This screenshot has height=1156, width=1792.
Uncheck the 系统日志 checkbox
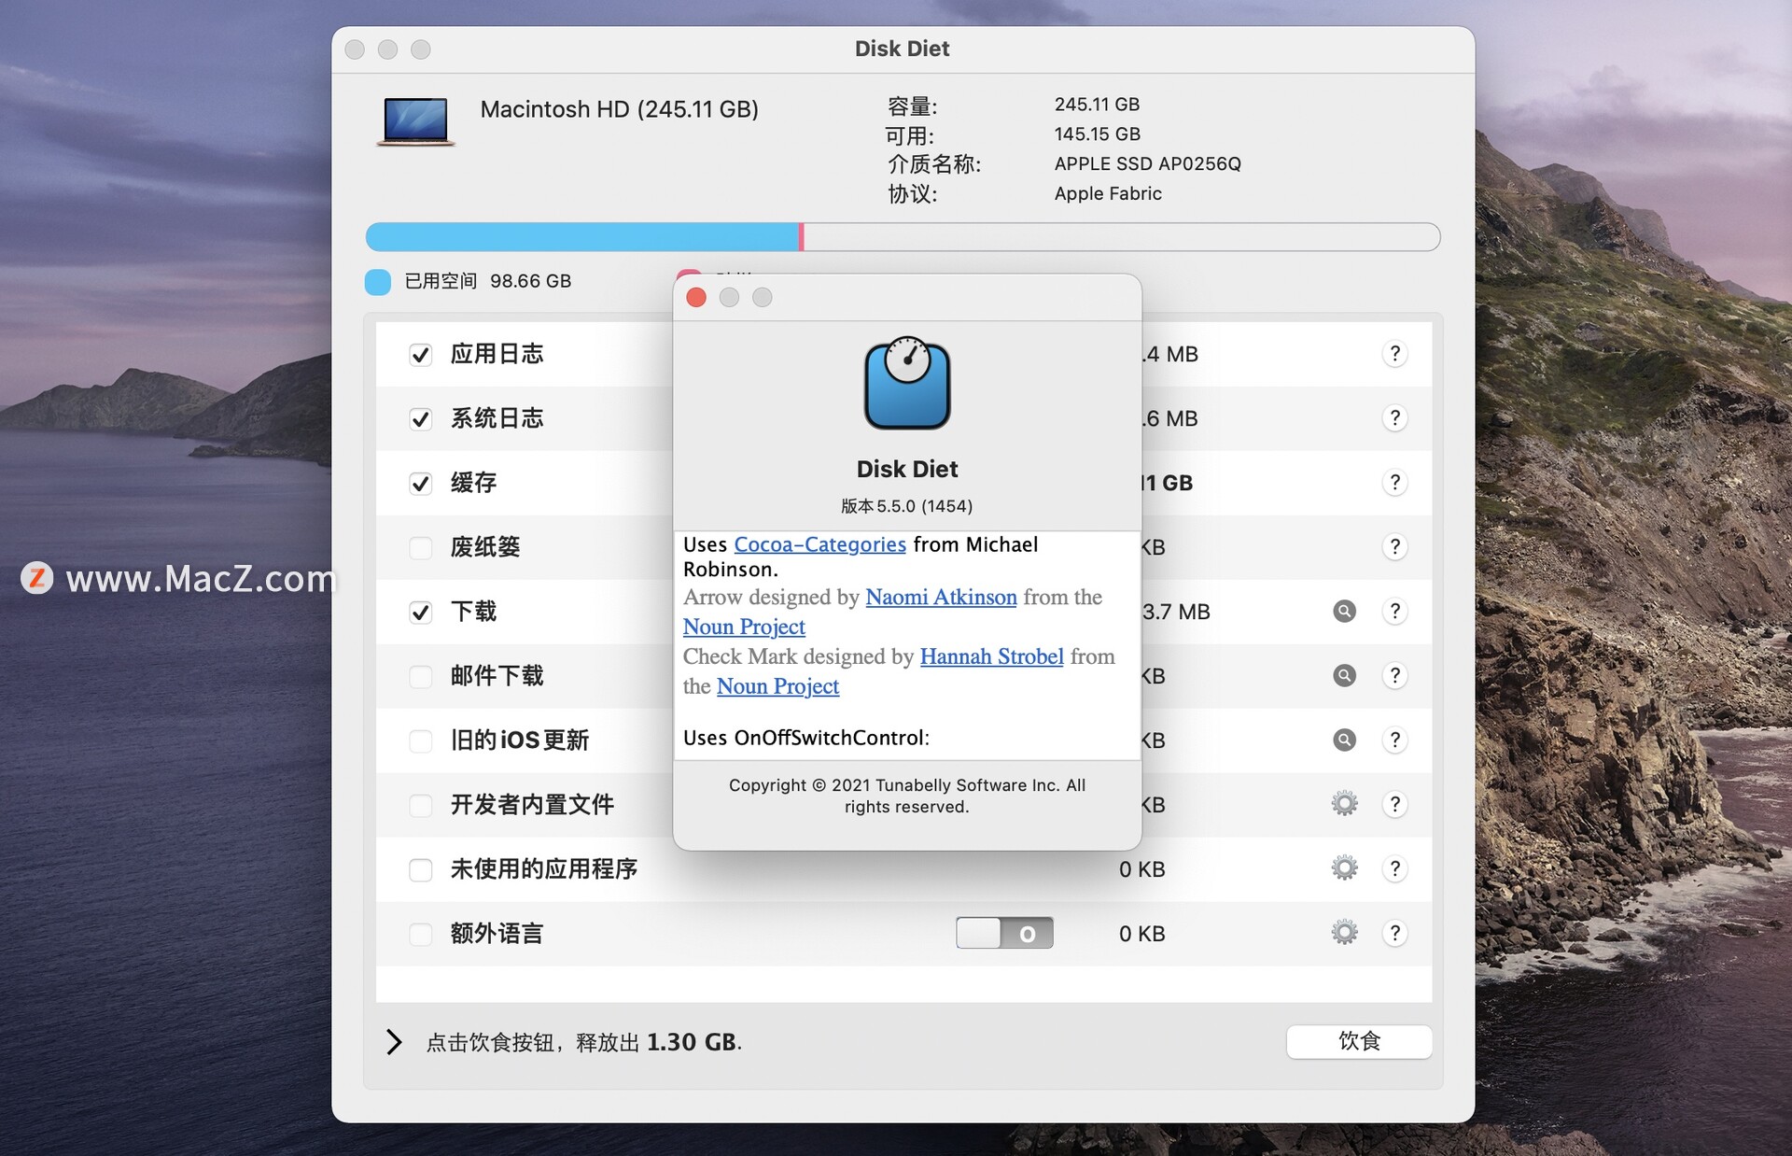click(419, 418)
